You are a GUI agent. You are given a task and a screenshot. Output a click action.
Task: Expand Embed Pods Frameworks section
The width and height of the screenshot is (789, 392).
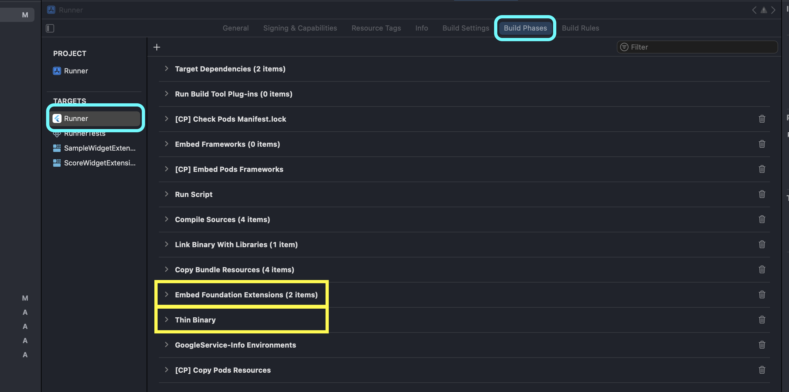coord(166,169)
